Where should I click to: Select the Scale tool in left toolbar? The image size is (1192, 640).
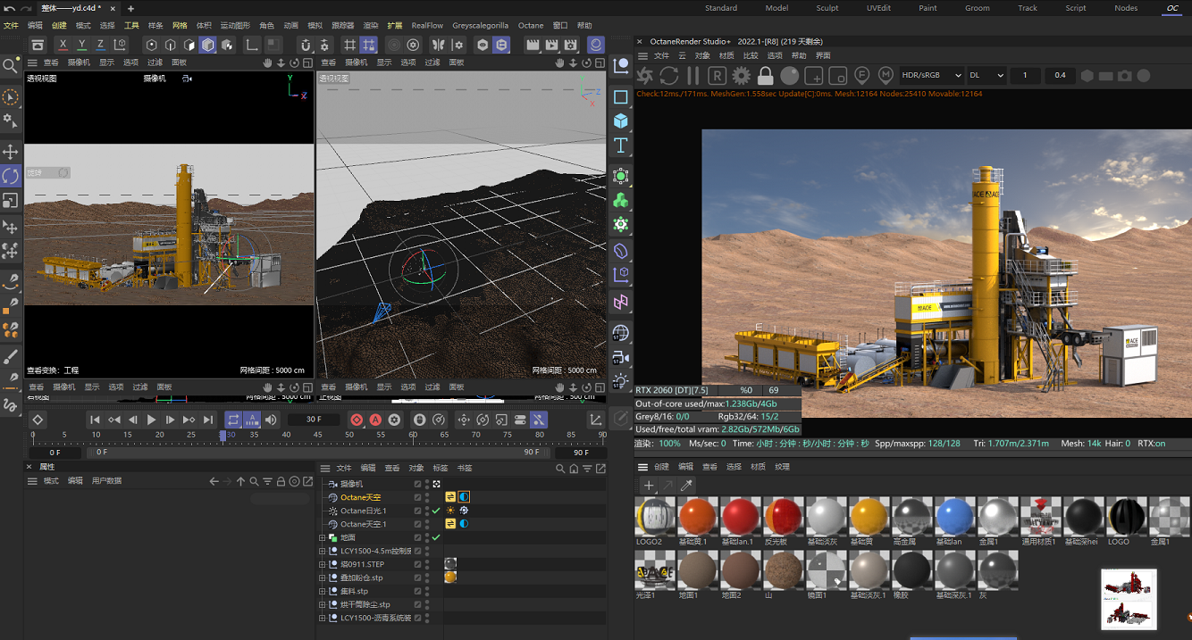[x=11, y=201]
